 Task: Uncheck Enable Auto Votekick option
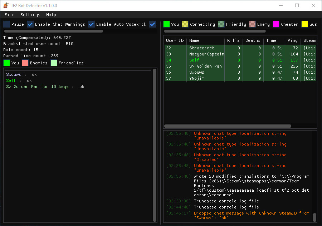pos(92,24)
